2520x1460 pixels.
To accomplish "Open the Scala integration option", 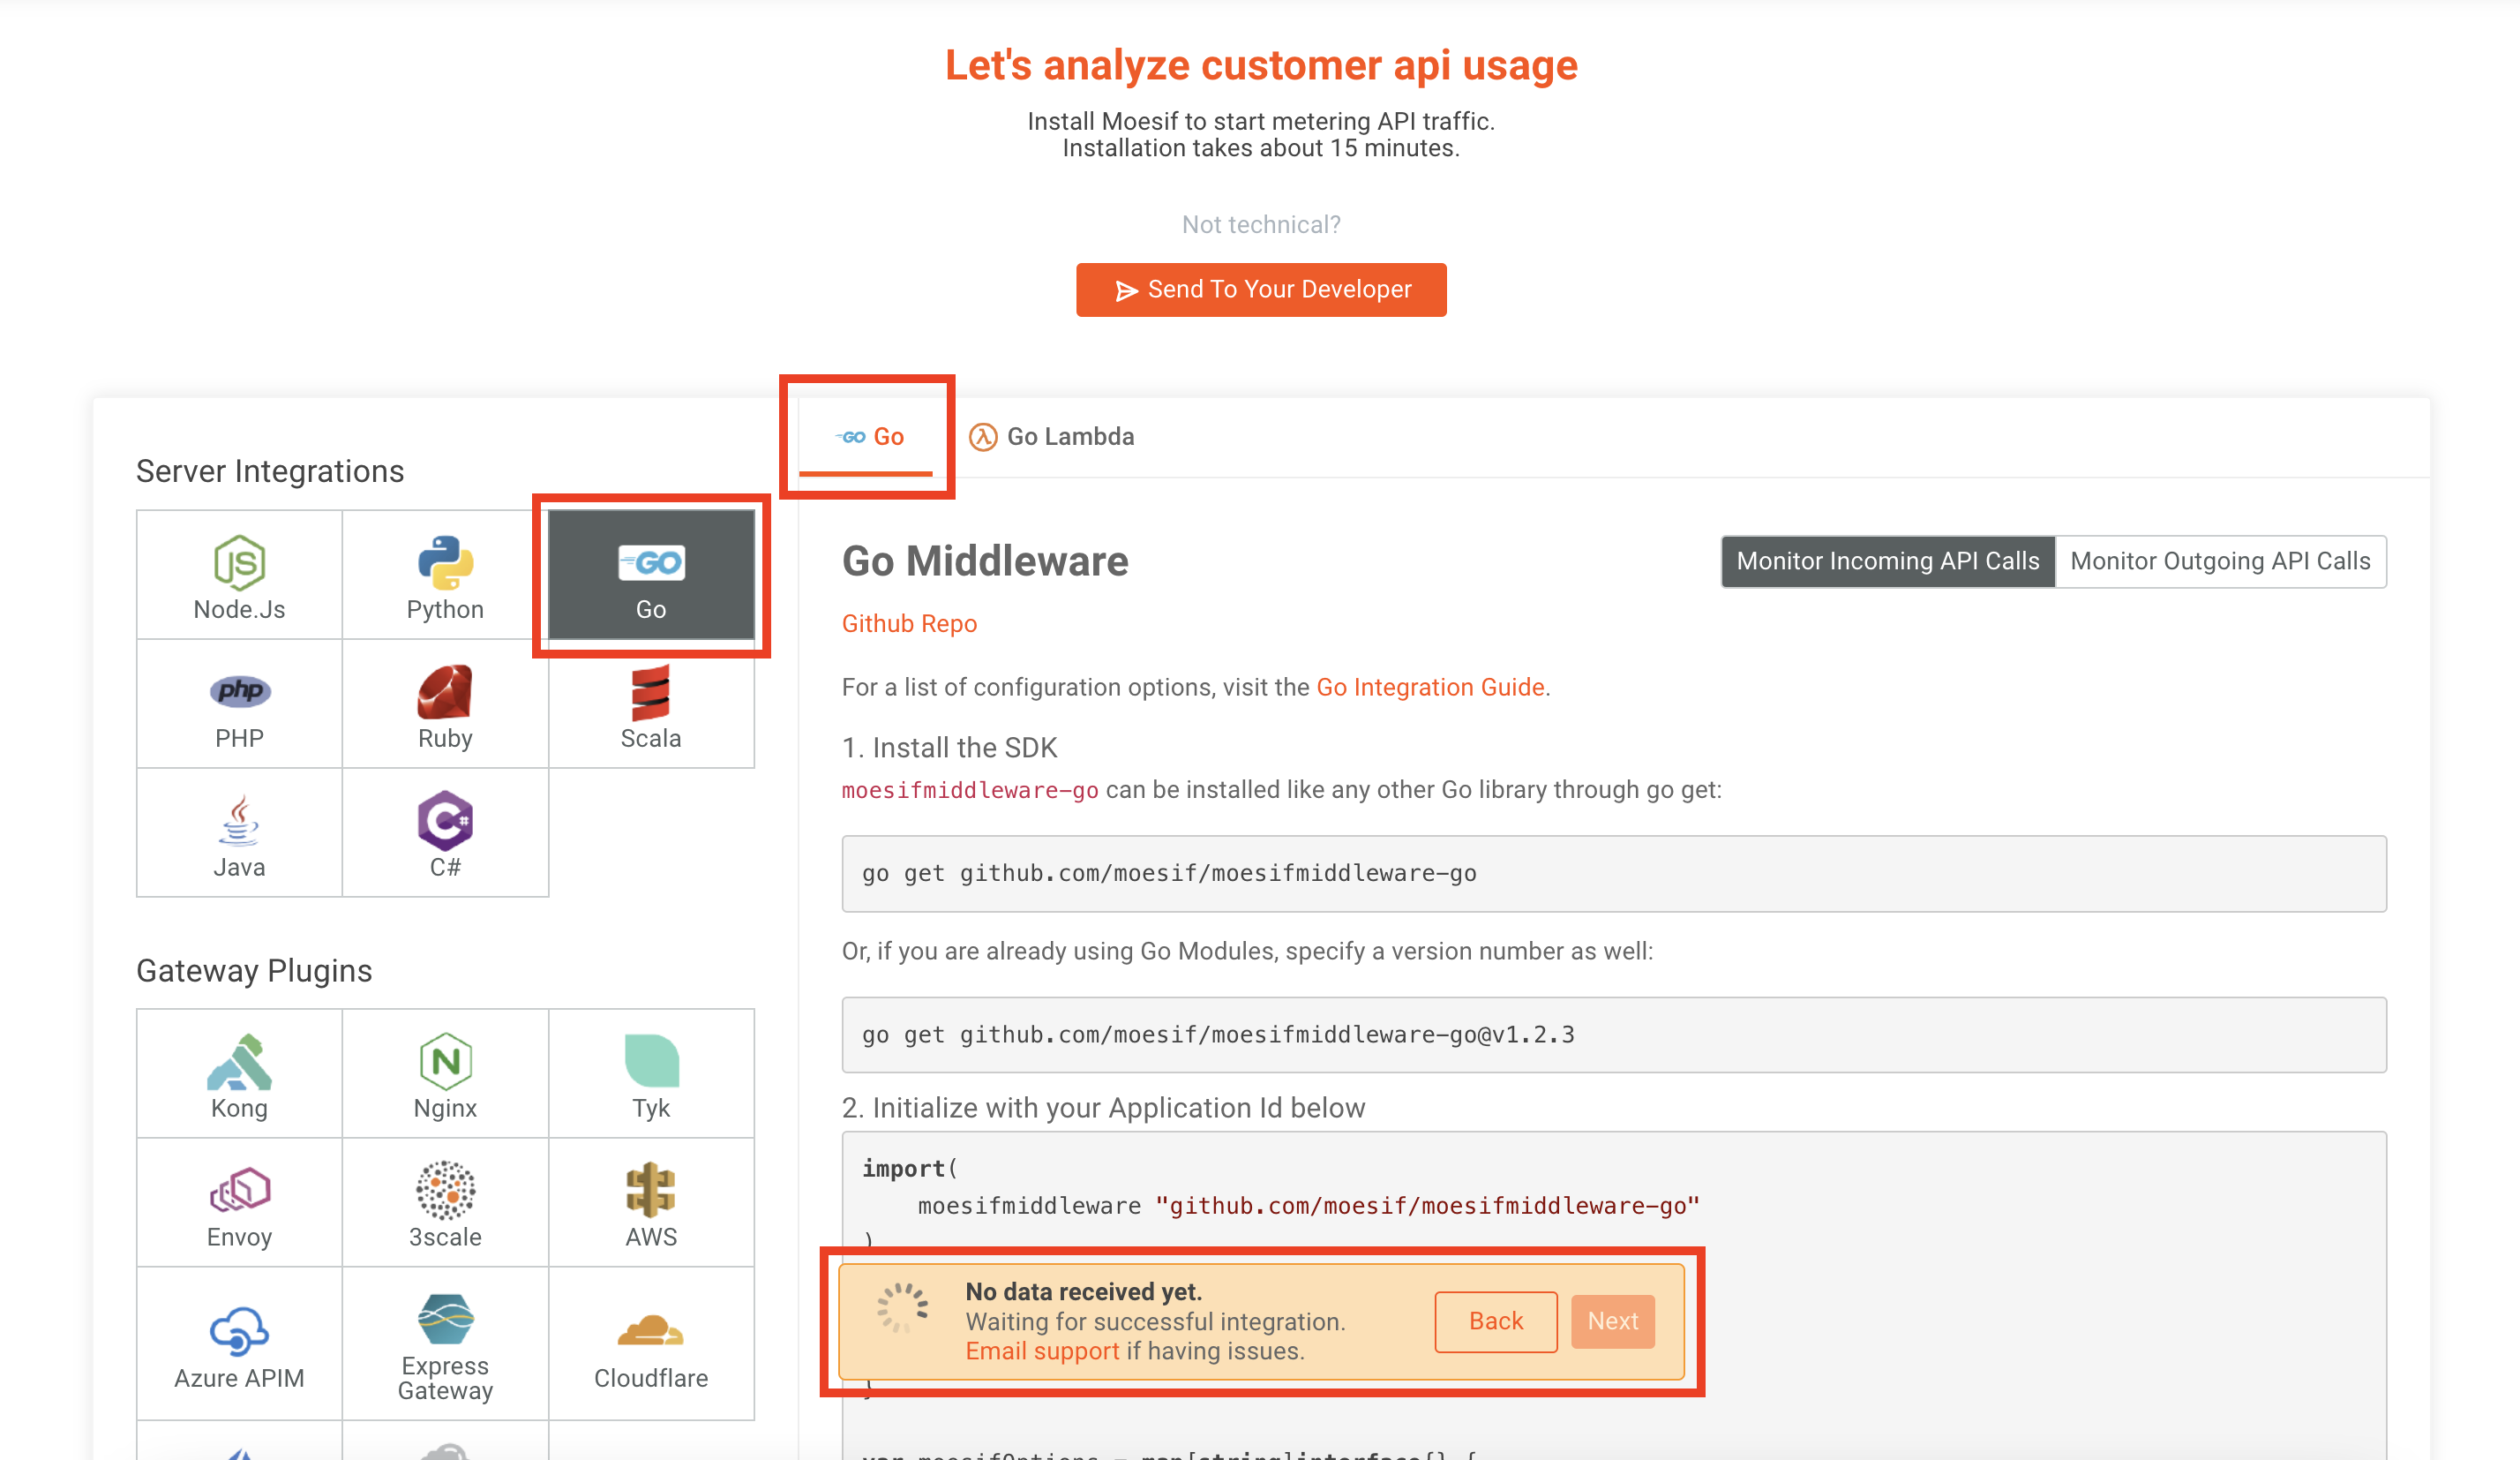I will (651, 706).
